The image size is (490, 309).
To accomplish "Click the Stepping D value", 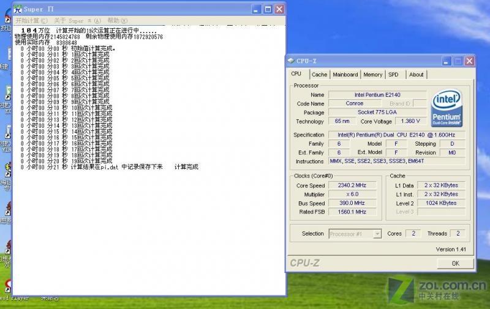I will point(452,144).
